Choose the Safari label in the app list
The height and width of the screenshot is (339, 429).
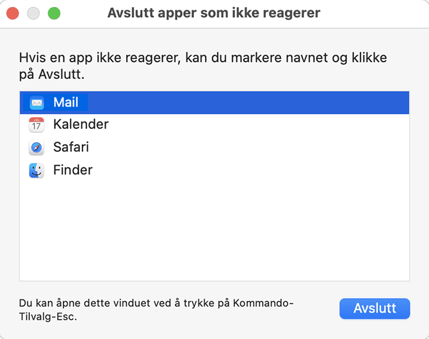click(71, 147)
